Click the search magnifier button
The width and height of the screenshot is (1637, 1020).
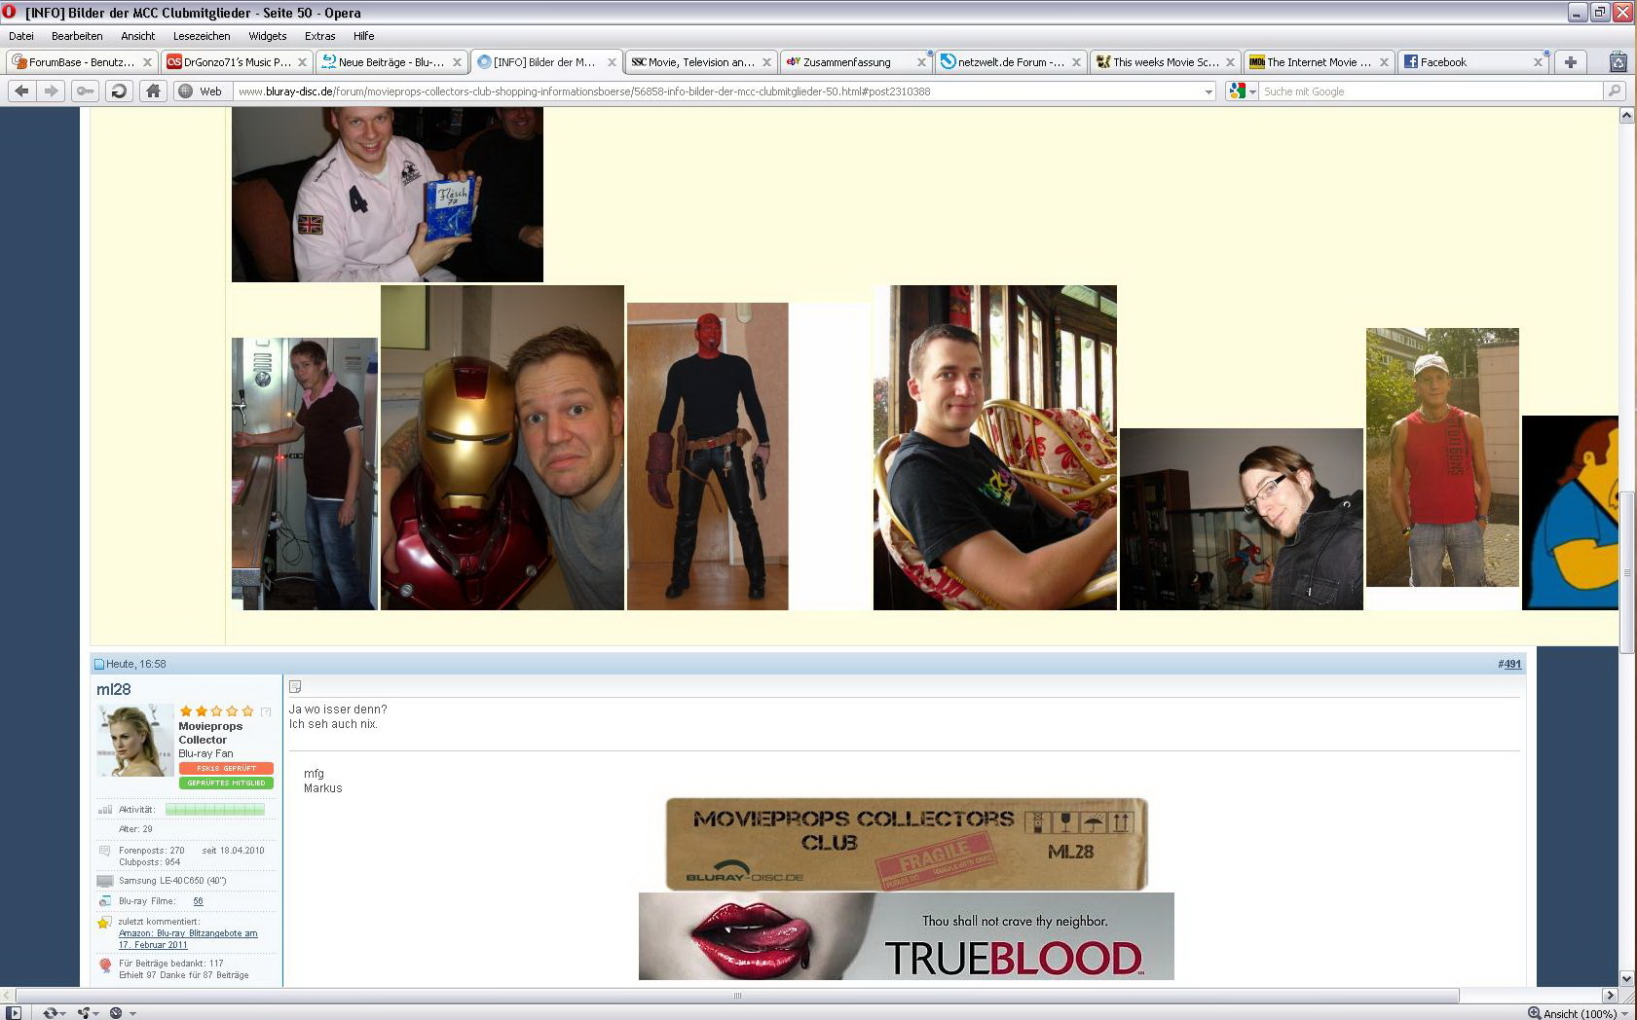1615,91
